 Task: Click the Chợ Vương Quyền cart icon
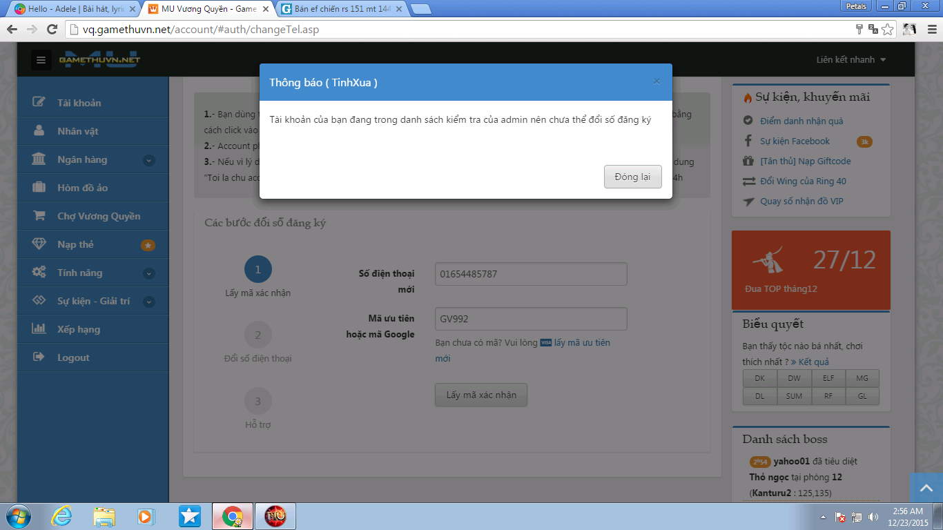(39, 216)
